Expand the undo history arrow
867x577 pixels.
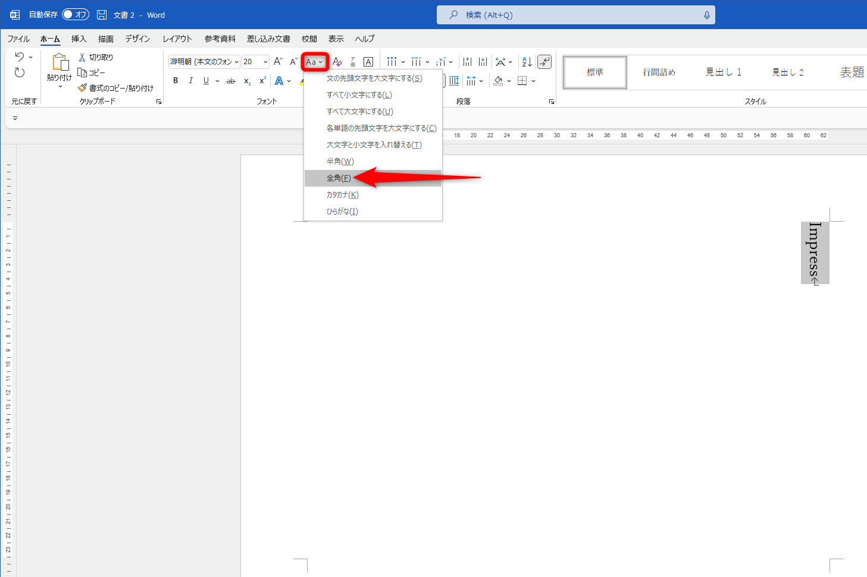click(x=30, y=57)
